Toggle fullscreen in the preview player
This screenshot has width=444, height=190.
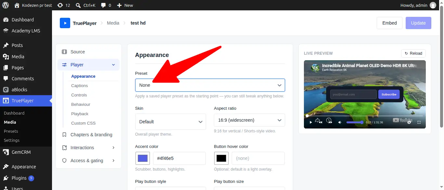419,122
